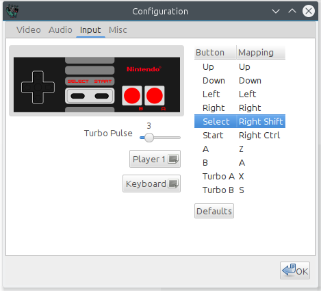Click the Button column header
The image size is (321, 291).
[x=215, y=53]
